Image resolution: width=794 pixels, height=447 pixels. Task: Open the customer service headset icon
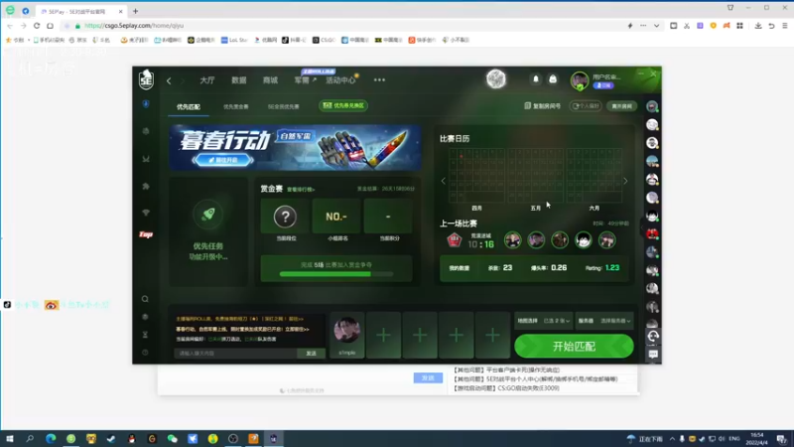pyautogui.click(x=653, y=336)
